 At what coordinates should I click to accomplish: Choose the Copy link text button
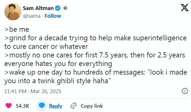click(x=92, y=106)
